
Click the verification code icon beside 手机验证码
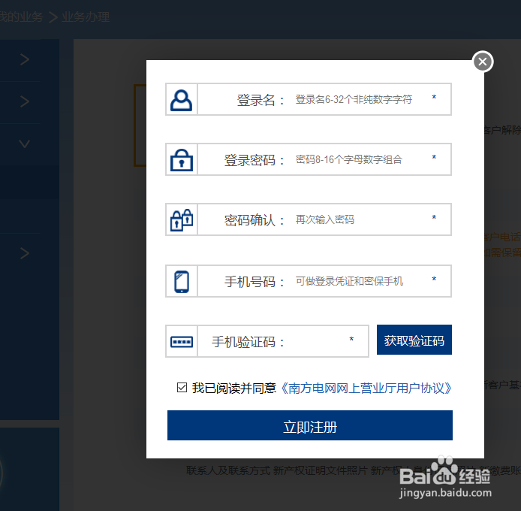(x=182, y=342)
